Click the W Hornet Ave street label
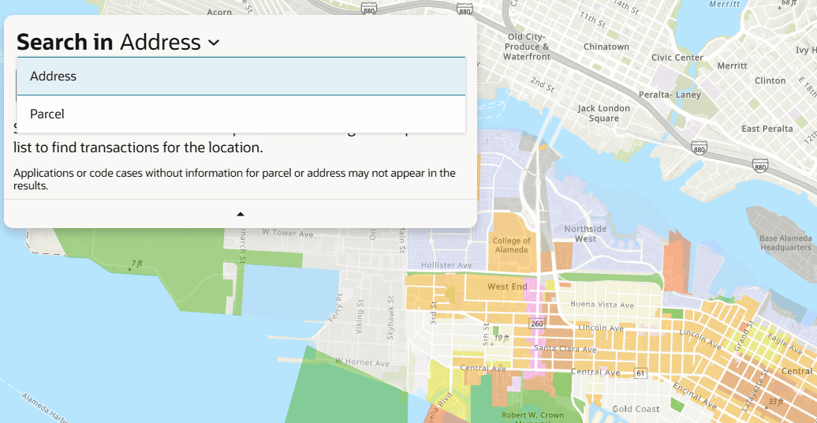Viewport: 817px width, 423px height. pyautogui.click(x=362, y=361)
